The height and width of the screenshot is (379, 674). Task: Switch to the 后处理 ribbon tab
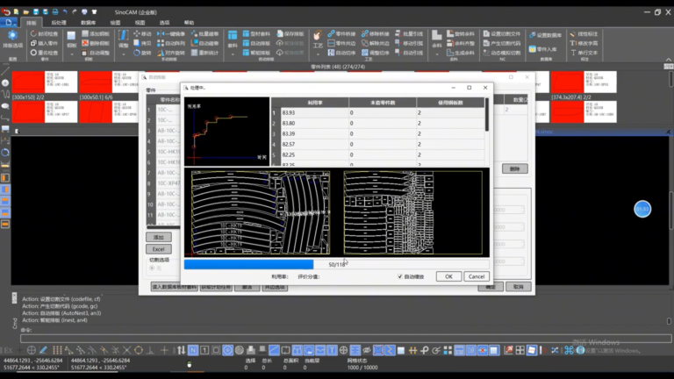coord(59,22)
